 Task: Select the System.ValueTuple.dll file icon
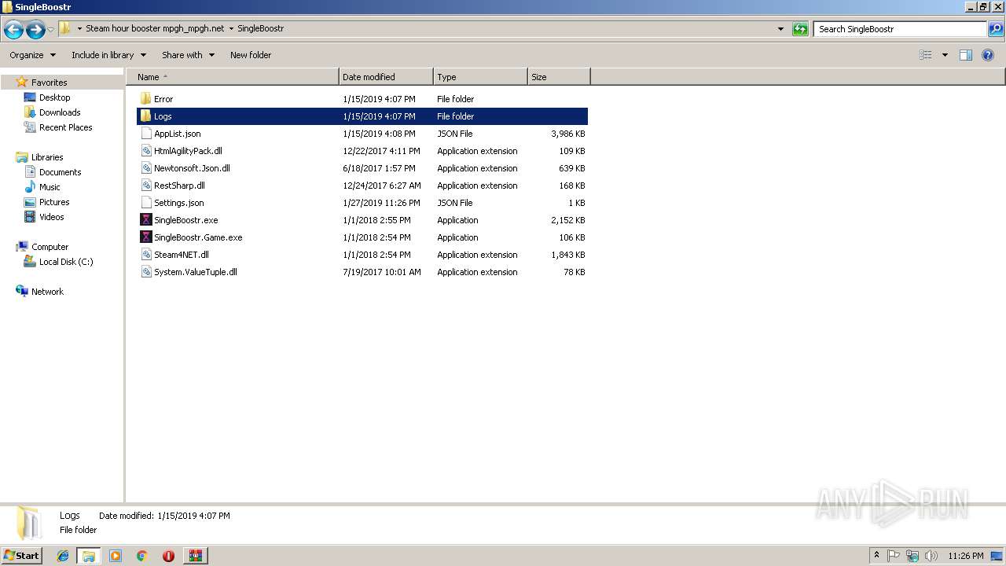coord(146,272)
